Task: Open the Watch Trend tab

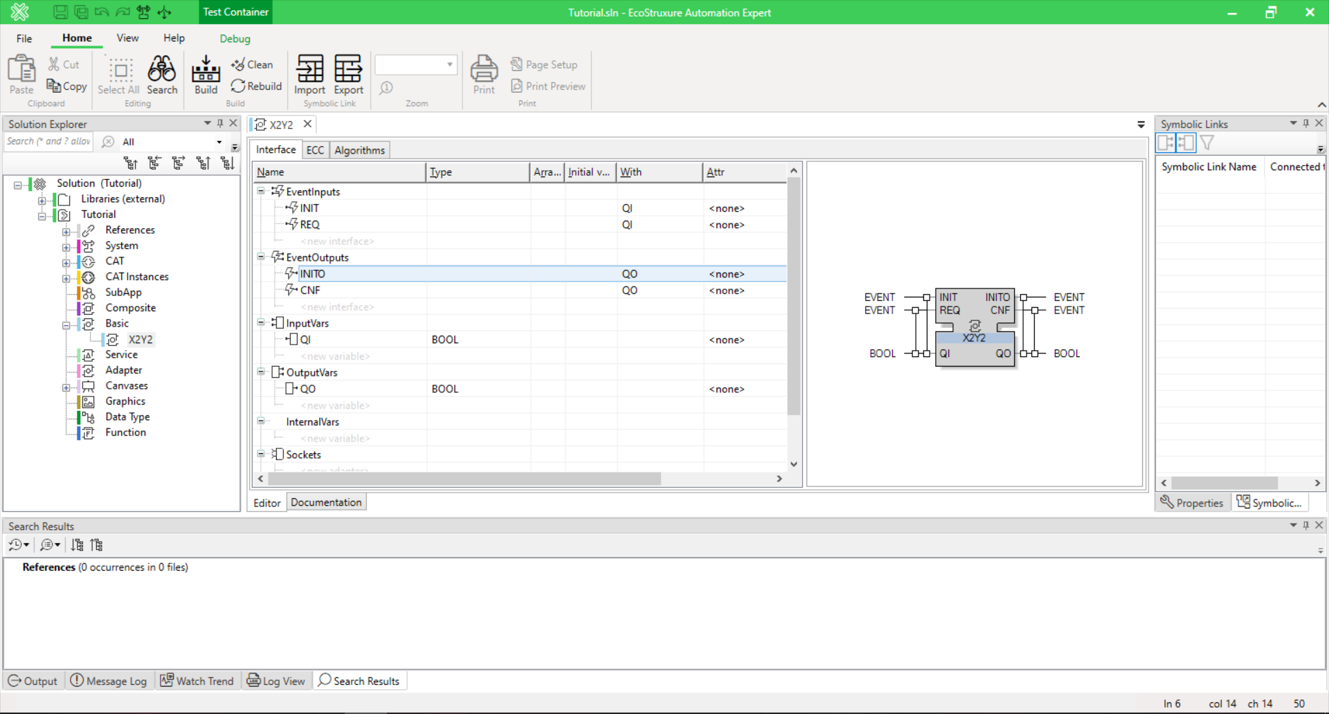Action: [197, 681]
